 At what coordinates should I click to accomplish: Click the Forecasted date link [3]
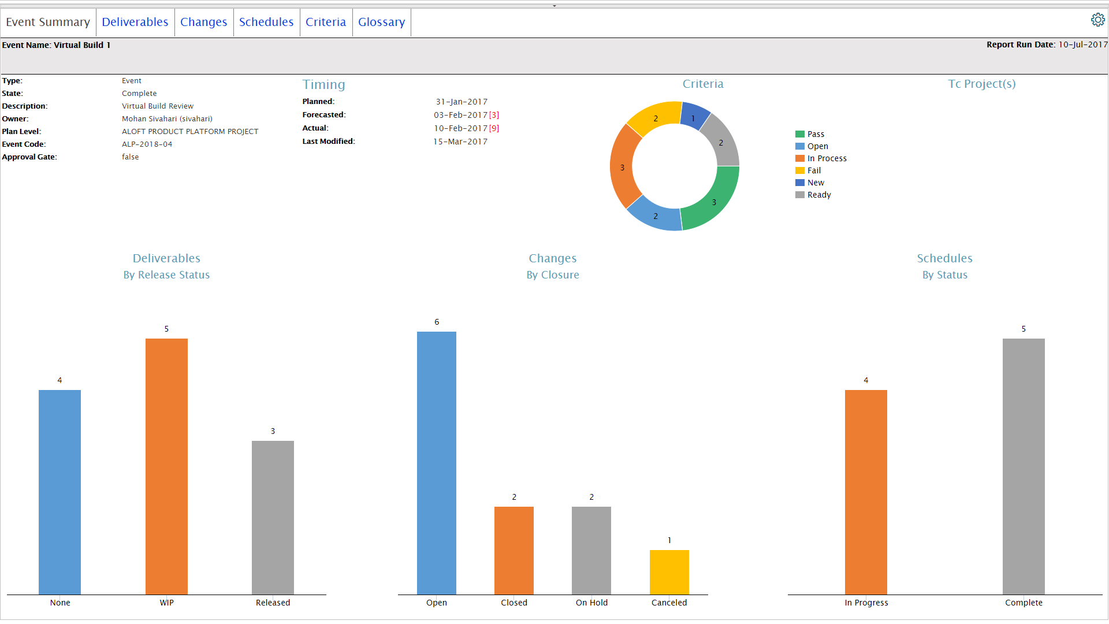point(494,114)
